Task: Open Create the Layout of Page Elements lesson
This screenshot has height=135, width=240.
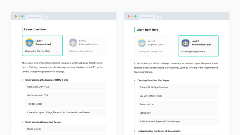Action: click(x=66, y=112)
